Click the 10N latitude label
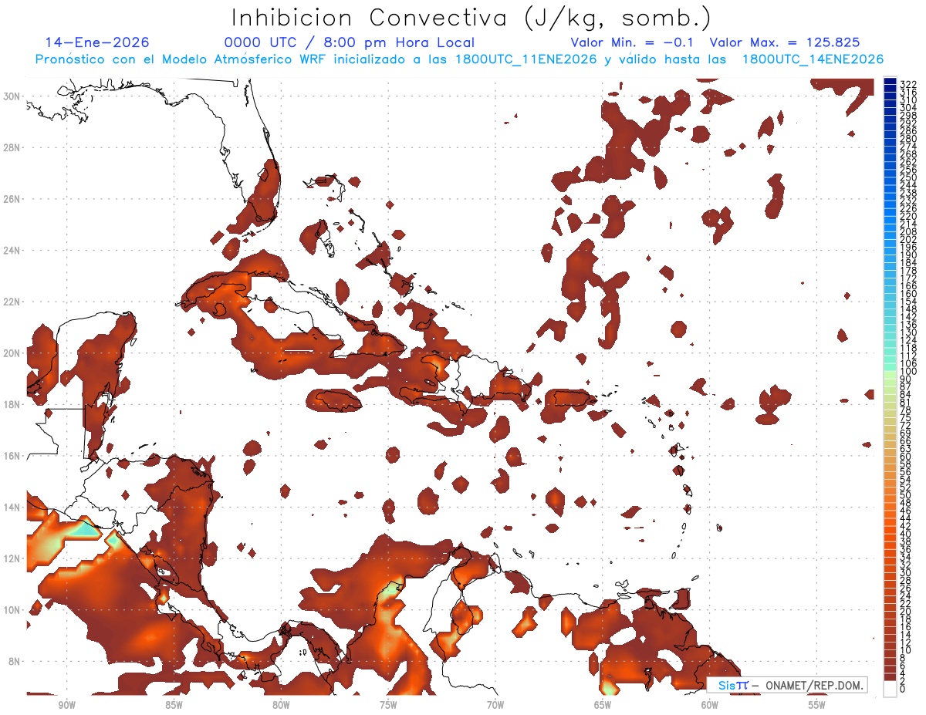Screen dimensions: 926x715 12,610
